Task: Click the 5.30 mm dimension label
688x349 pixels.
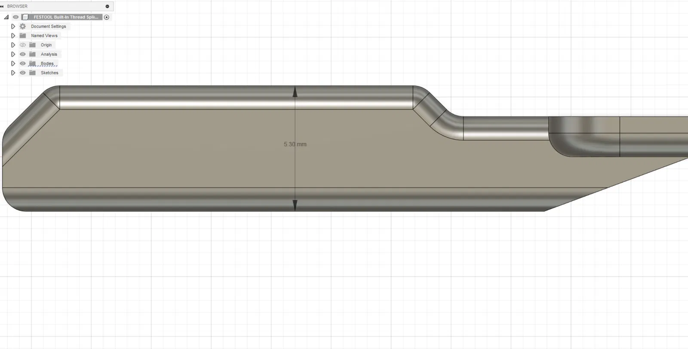Action: (x=295, y=144)
